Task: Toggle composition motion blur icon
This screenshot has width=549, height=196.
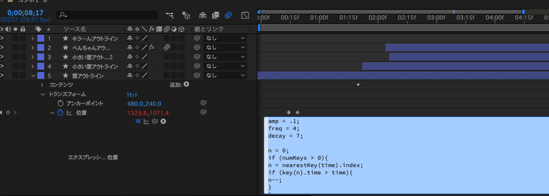Action: point(228,15)
